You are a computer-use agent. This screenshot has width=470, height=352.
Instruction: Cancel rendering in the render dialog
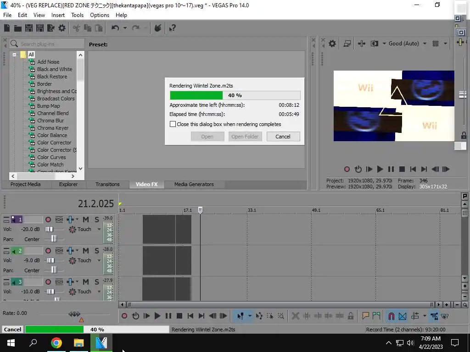click(283, 137)
